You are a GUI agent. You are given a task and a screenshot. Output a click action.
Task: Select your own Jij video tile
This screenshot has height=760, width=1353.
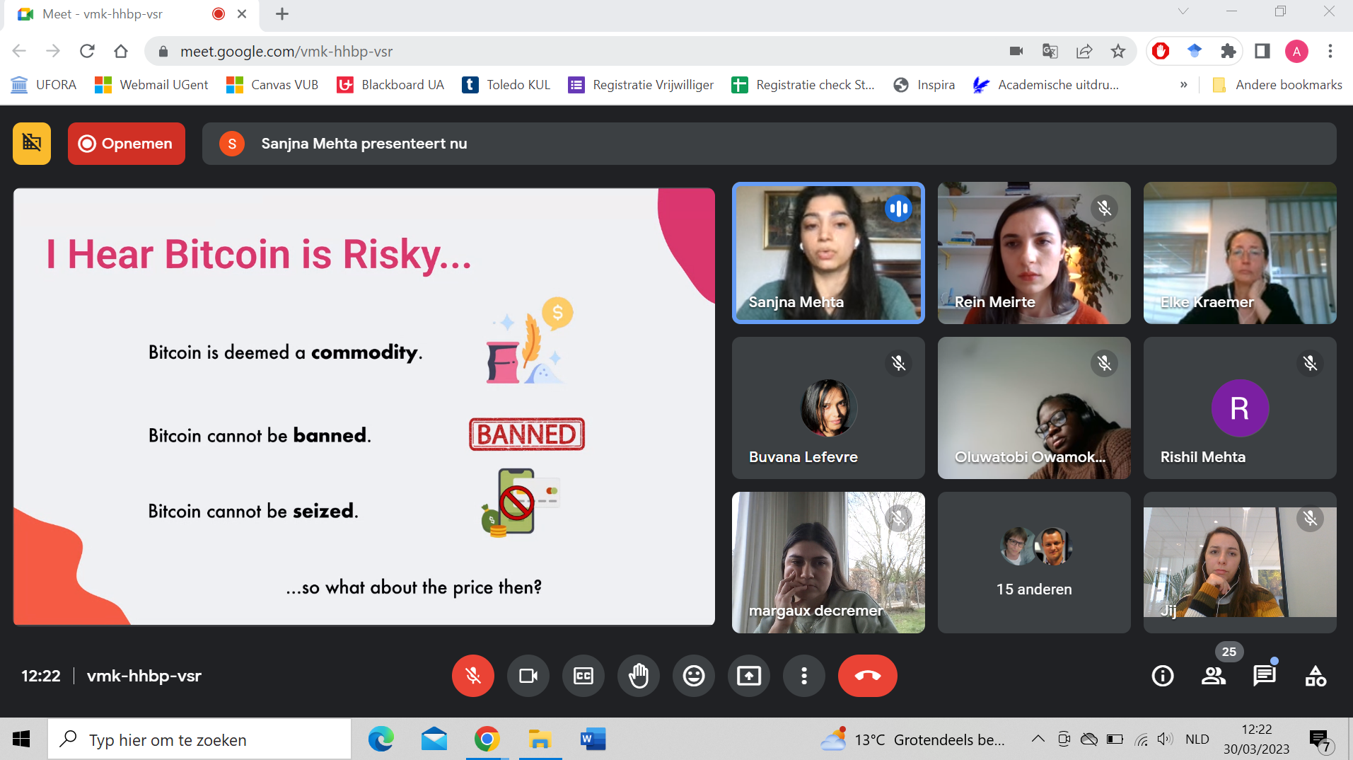tap(1240, 563)
